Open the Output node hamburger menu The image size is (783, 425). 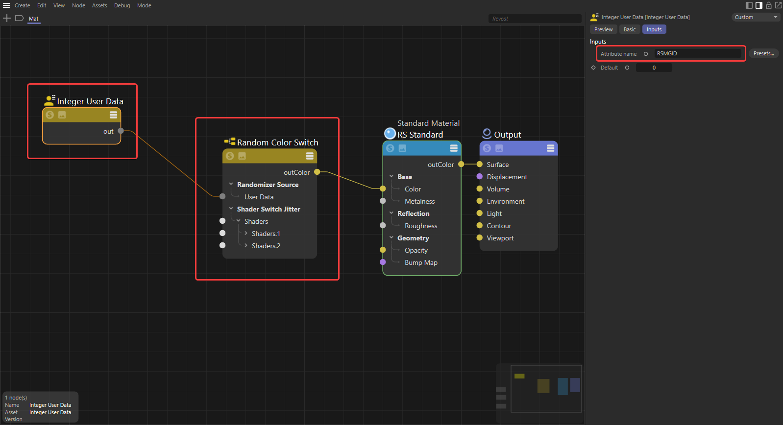point(551,148)
